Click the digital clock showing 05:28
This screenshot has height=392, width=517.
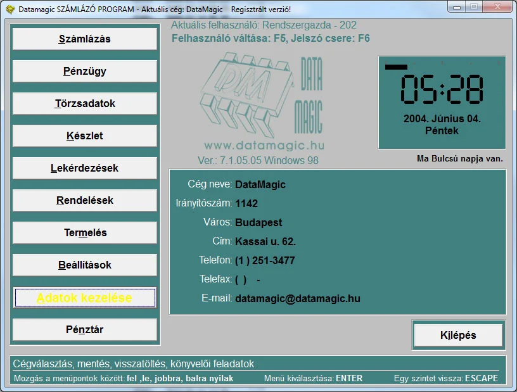click(442, 89)
